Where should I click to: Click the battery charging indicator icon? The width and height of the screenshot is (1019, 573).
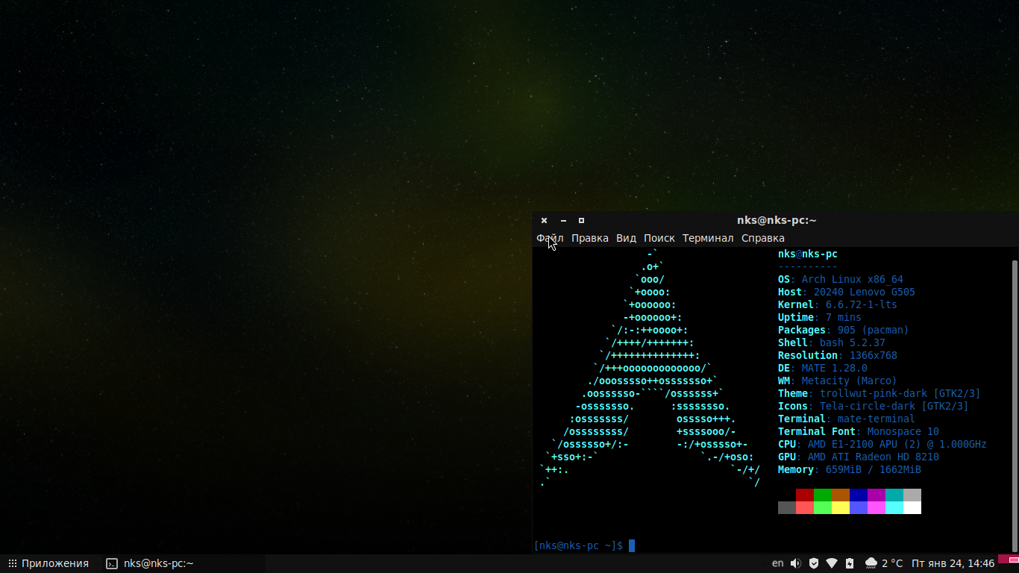(x=850, y=563)
